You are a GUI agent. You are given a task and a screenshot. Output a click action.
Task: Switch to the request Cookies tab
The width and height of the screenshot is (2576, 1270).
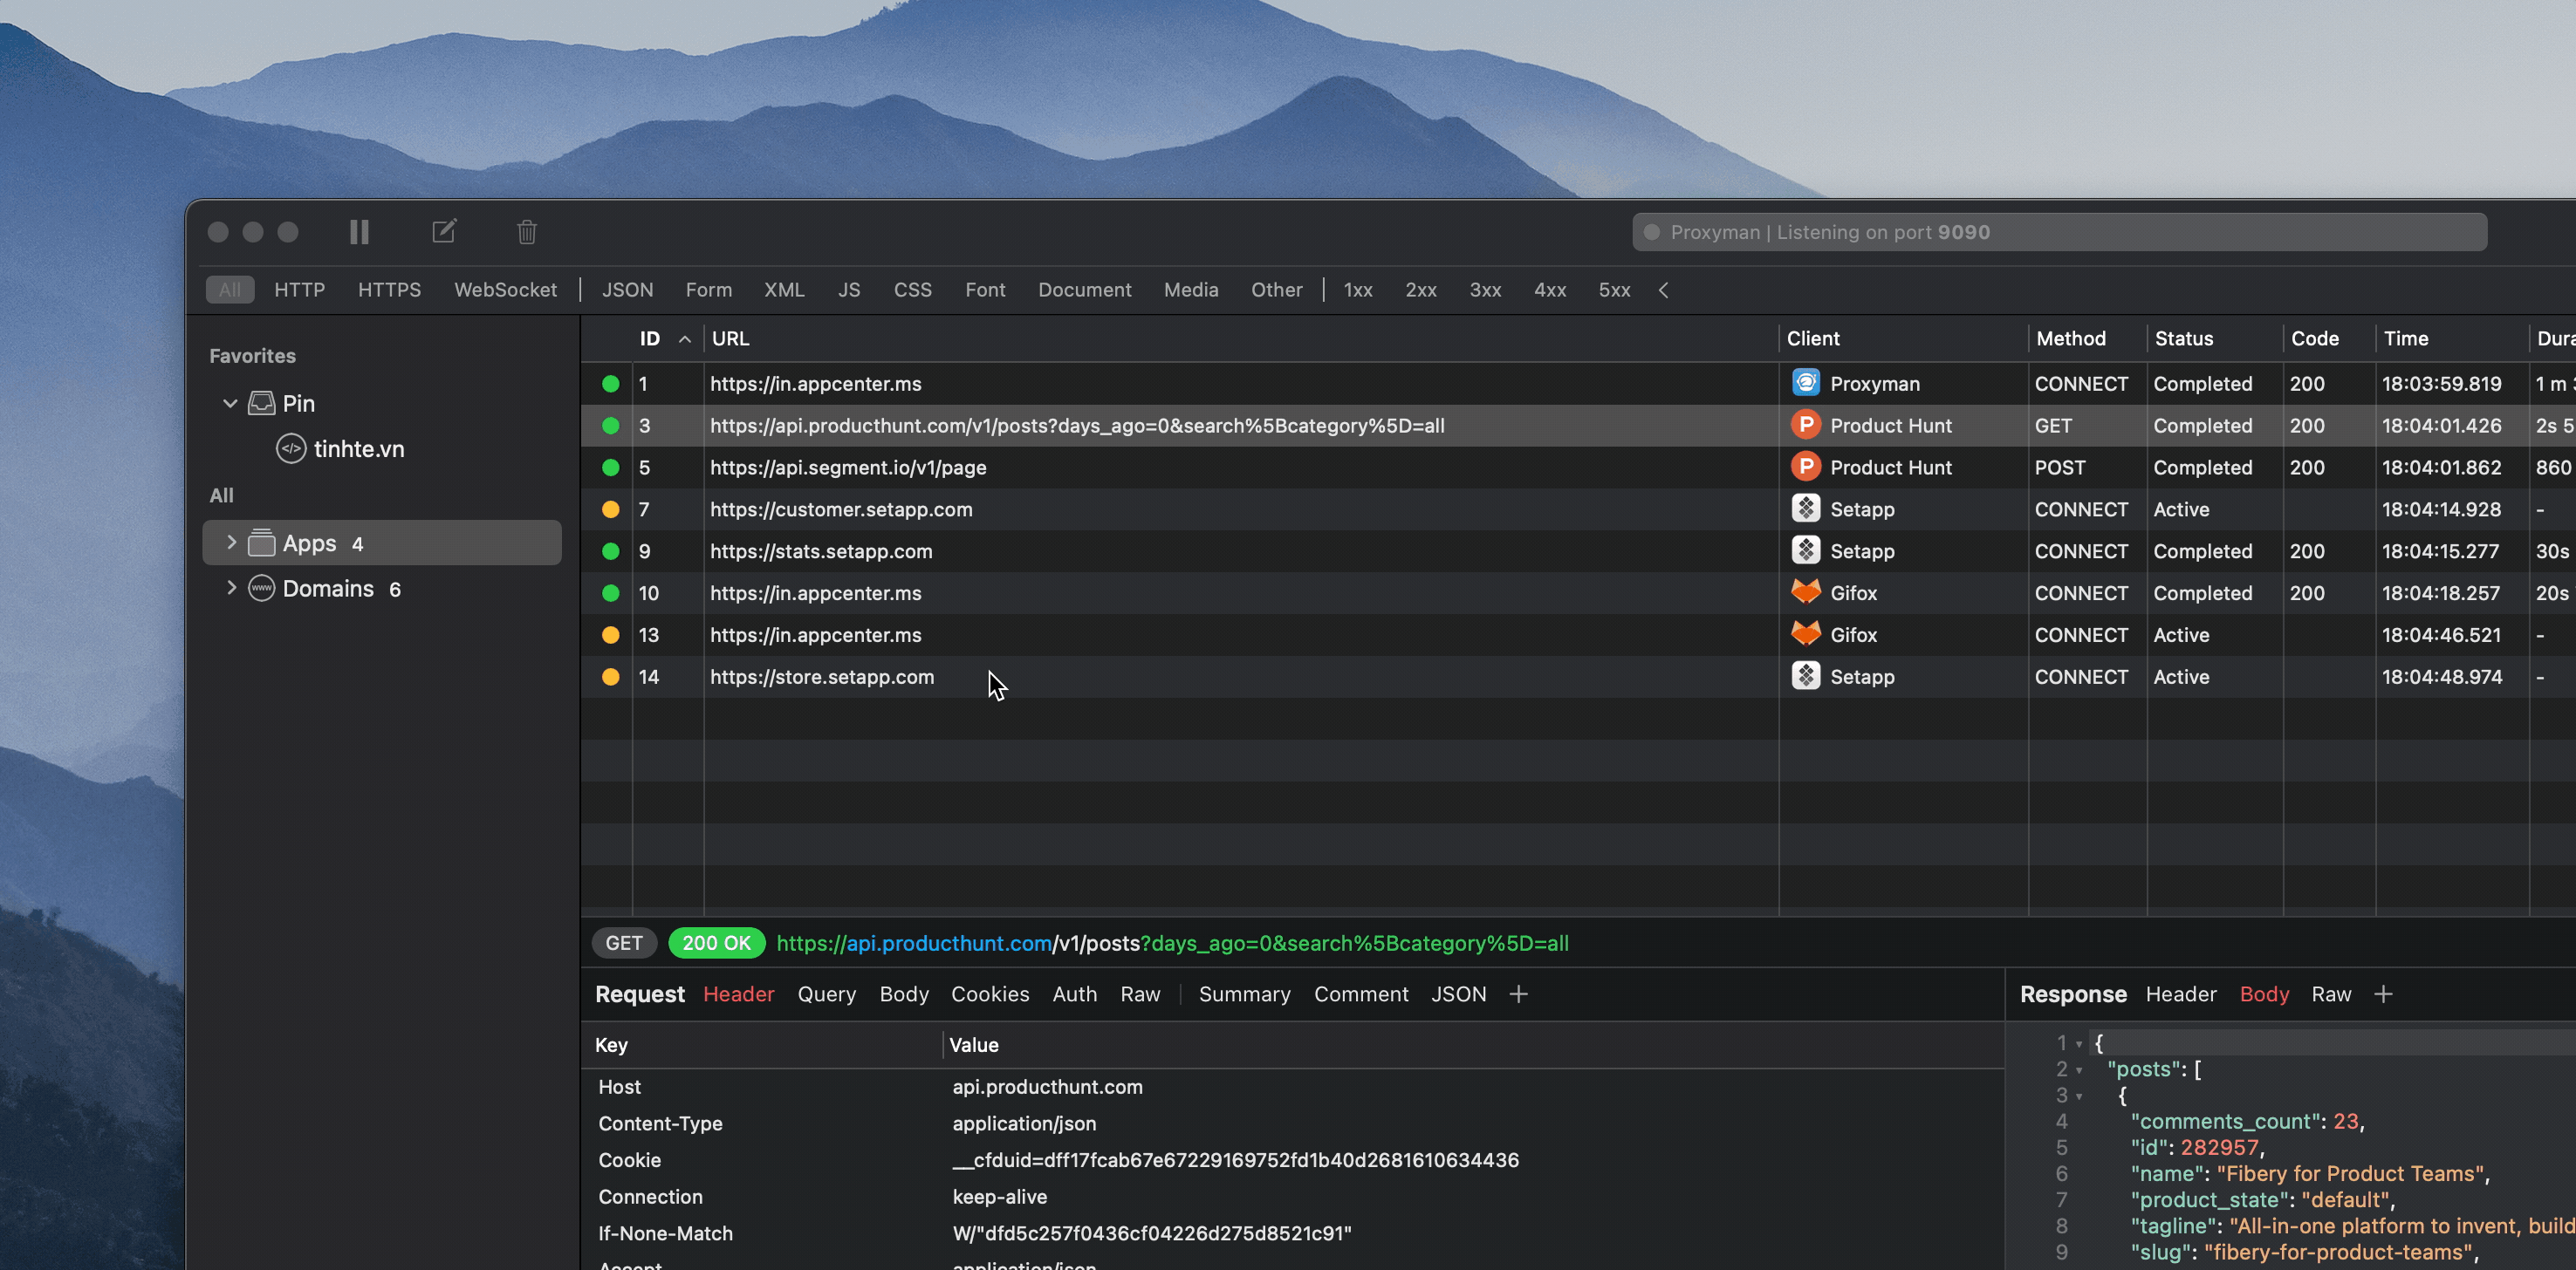(989, 994)
